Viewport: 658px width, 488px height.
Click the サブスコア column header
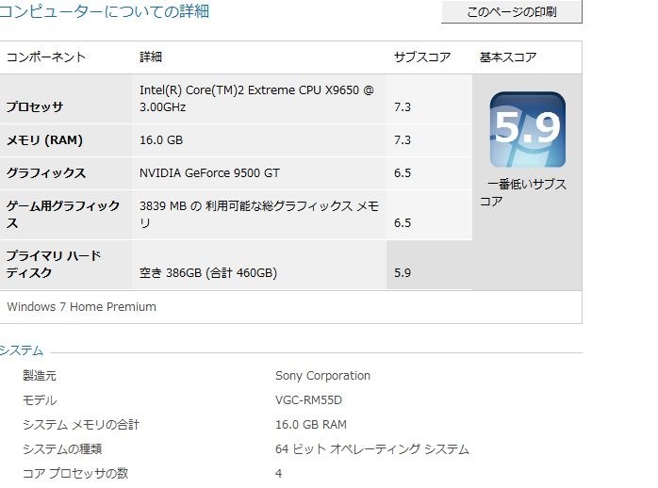pyautogui.click(x=422, y=57)
